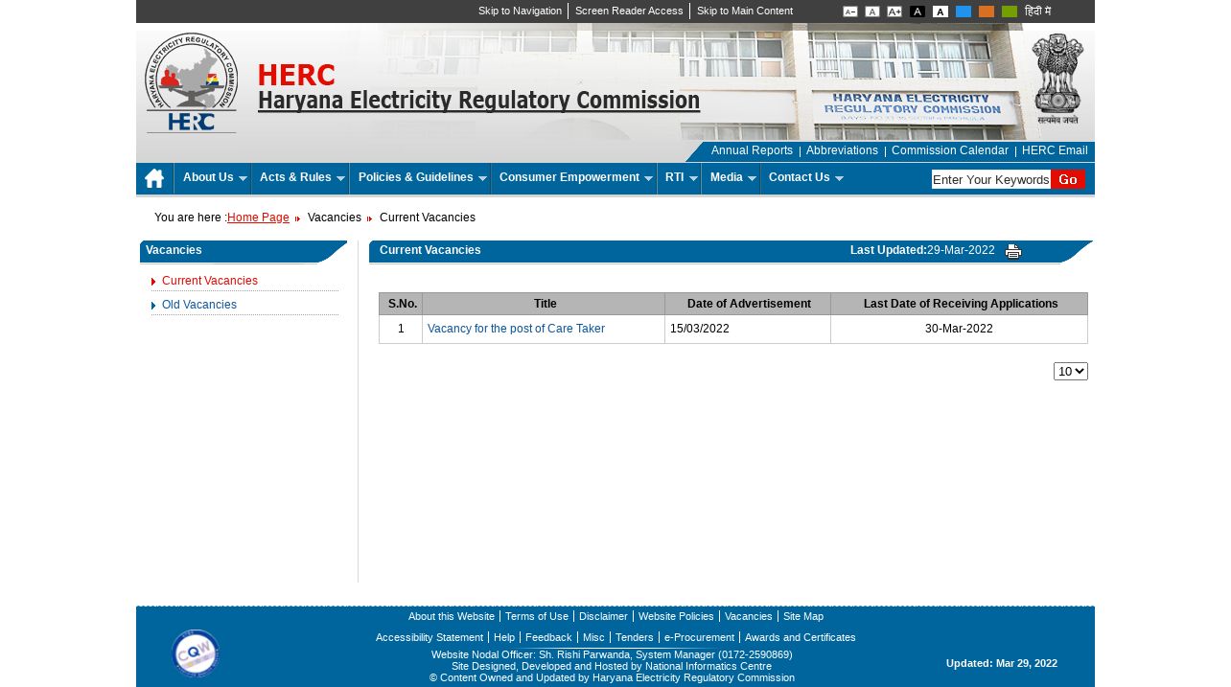Open Vacancy for the post of Care Taker

[516, 329]
